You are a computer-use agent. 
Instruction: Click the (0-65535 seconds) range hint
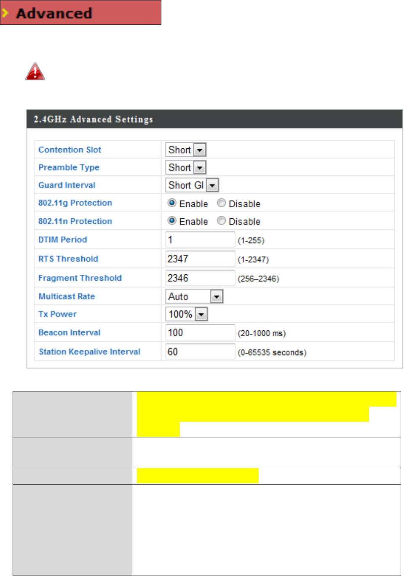(272, 353)
